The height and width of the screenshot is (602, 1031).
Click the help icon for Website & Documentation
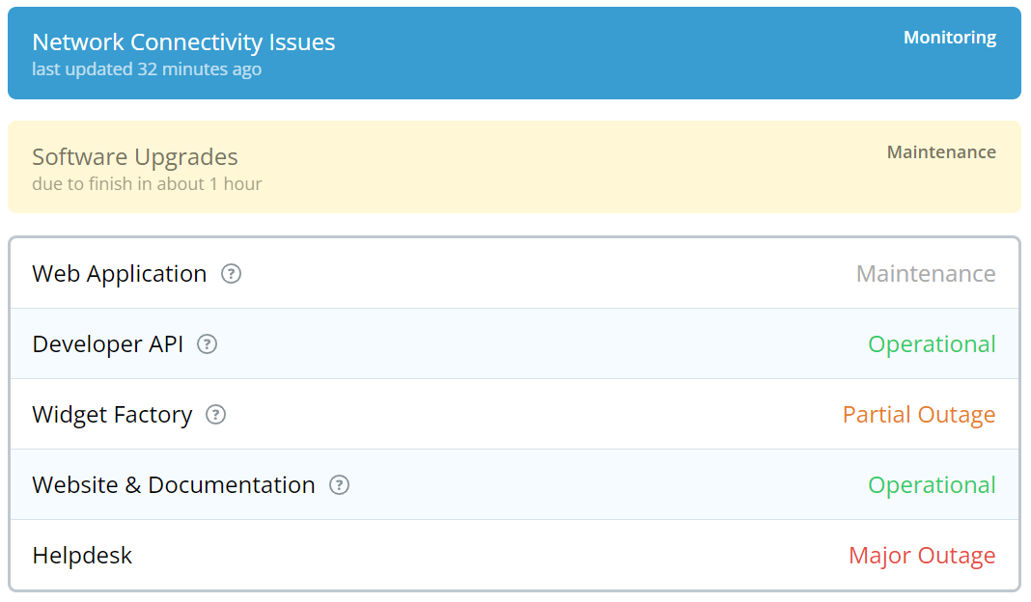(x=339, y=485)
